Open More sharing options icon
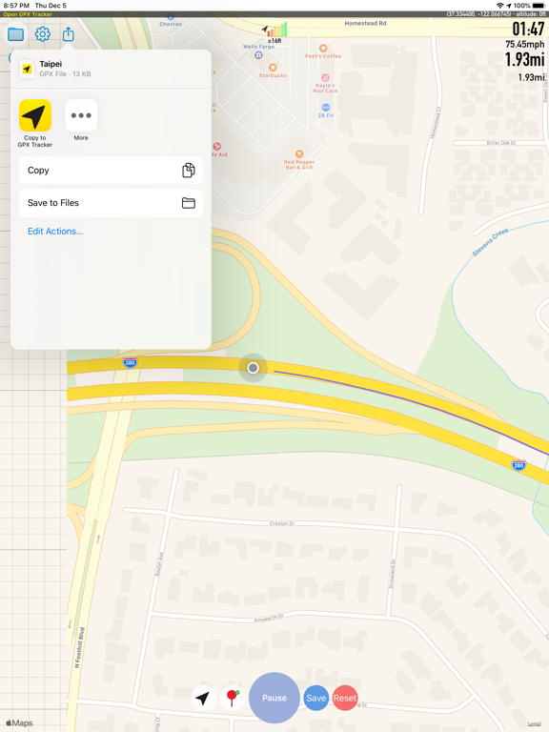This screenshot has width=549, height=732. 81,115
